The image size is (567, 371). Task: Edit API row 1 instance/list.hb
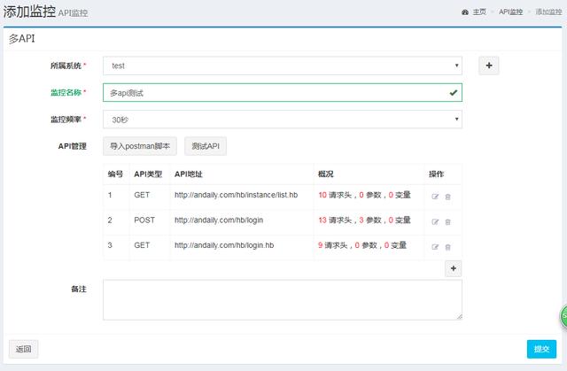[435, 197]
